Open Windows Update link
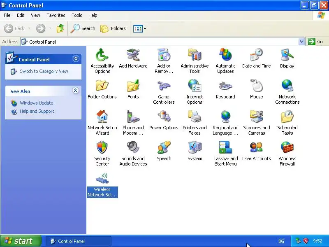The width and height of the screenshot is (329, 247). point(37,103)
